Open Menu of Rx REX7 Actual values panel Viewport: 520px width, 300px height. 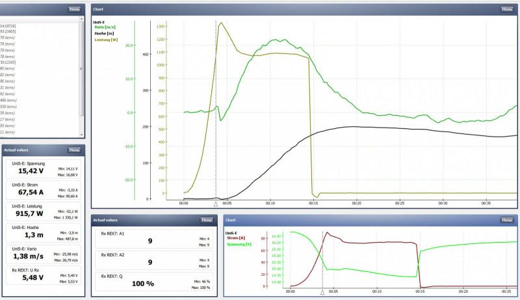(x=206, y=220)
